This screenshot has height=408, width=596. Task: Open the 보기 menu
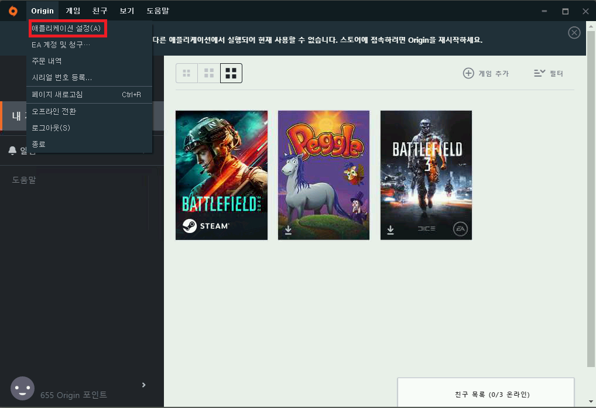(127, 11)
